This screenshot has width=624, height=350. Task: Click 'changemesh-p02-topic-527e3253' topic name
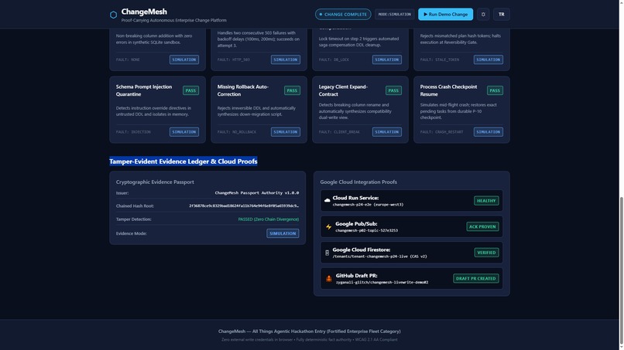(x=366, y=230)
